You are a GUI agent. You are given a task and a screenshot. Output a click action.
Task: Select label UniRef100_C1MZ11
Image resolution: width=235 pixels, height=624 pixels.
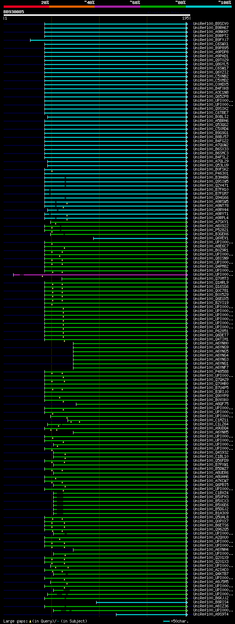click(211, 420)
